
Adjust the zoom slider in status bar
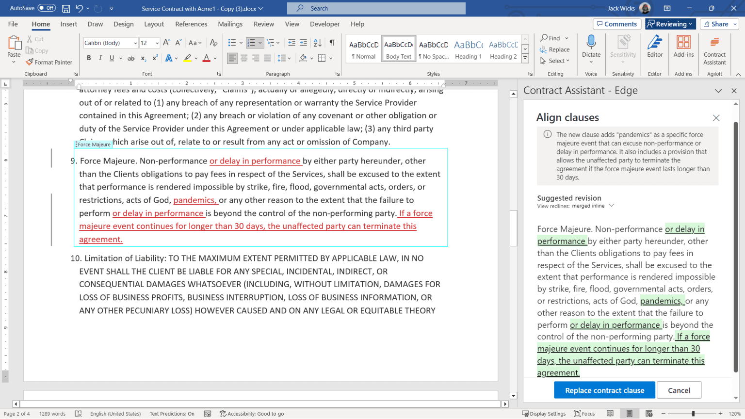693,414
